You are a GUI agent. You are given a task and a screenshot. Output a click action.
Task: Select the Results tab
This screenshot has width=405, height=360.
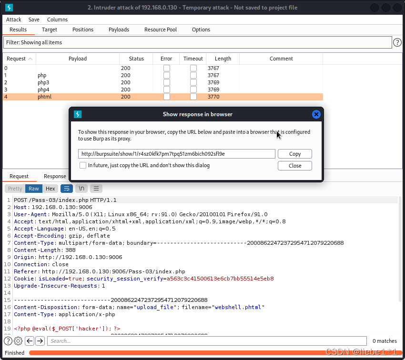point(18,30)
